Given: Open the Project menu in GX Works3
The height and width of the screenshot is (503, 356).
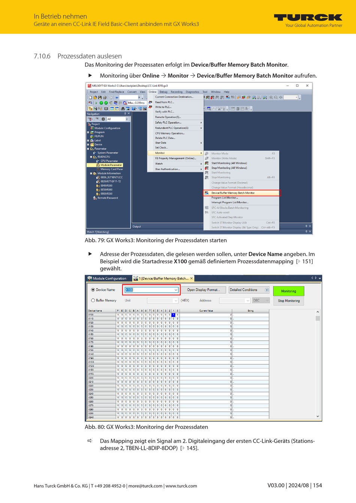Looking at the screenshot, I should click(x=94, y=92).
